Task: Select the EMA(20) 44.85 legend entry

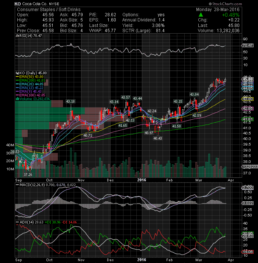Action: (29, 84)
